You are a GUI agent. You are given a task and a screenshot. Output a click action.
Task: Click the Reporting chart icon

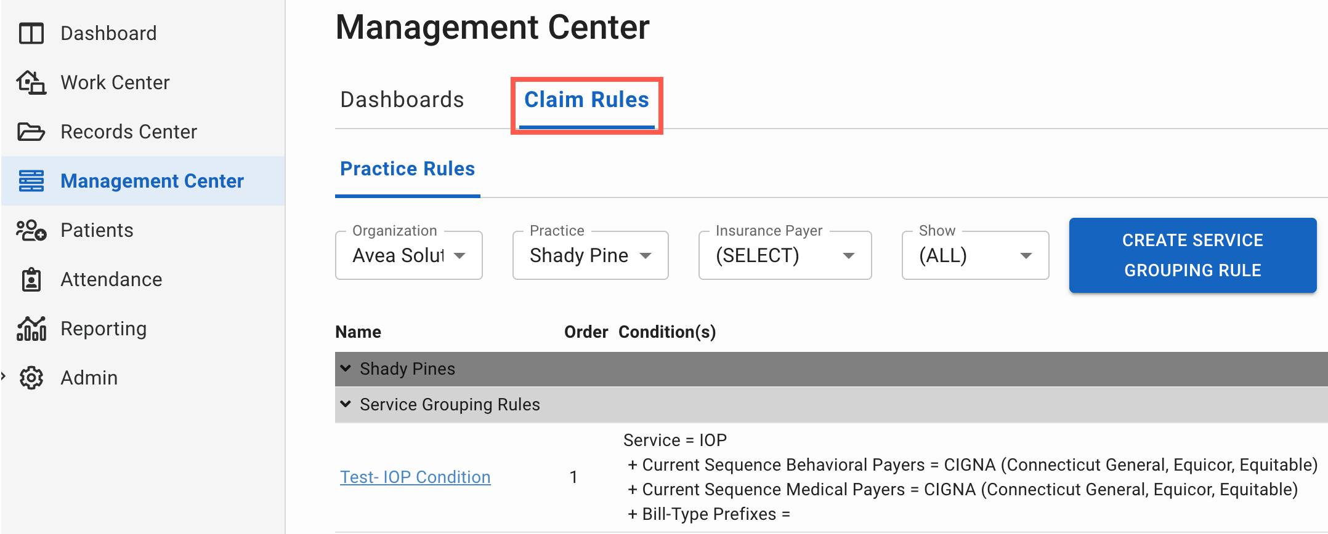pyautogui.click(x=31, y=329)
